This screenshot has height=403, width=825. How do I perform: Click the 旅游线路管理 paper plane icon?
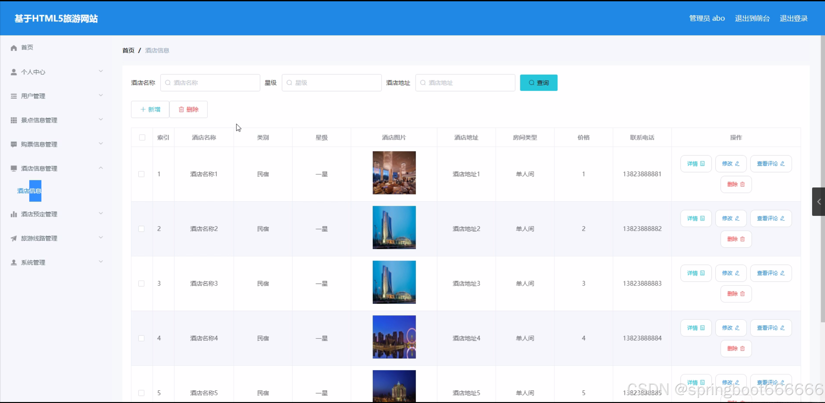click(14, 238)
